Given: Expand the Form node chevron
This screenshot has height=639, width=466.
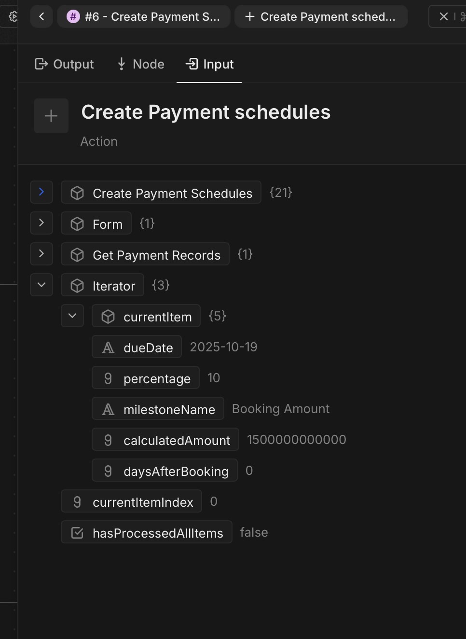Looking at the screenshot, I should tap(41, 223).
